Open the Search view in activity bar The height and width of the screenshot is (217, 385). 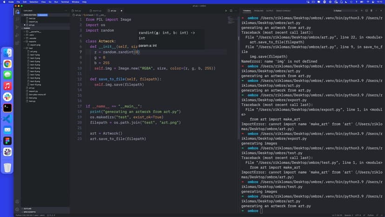[17, 19]
